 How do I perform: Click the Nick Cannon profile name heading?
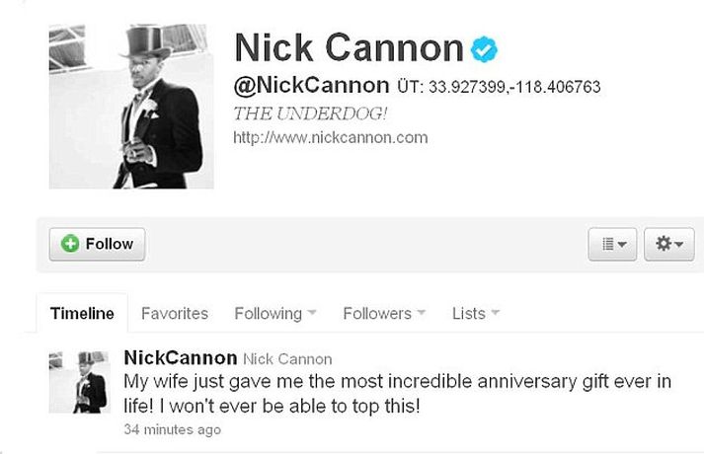[x=349, y=47]
